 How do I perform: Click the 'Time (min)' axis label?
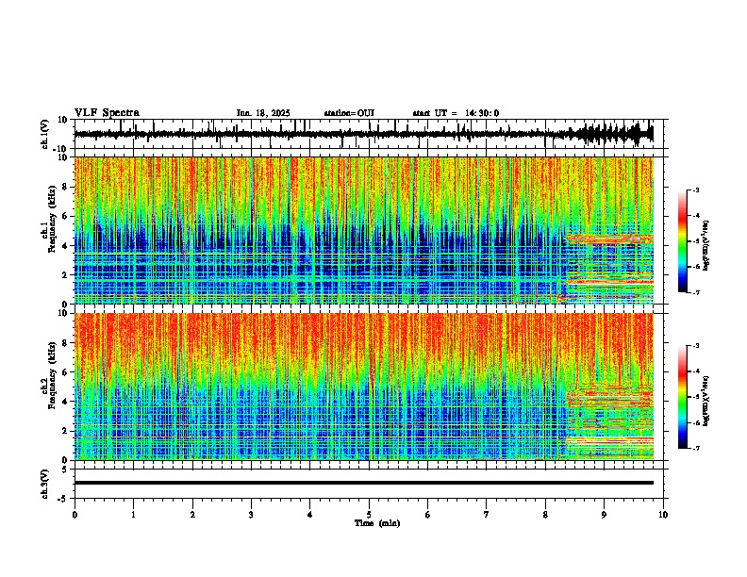(x=377, y=523)
